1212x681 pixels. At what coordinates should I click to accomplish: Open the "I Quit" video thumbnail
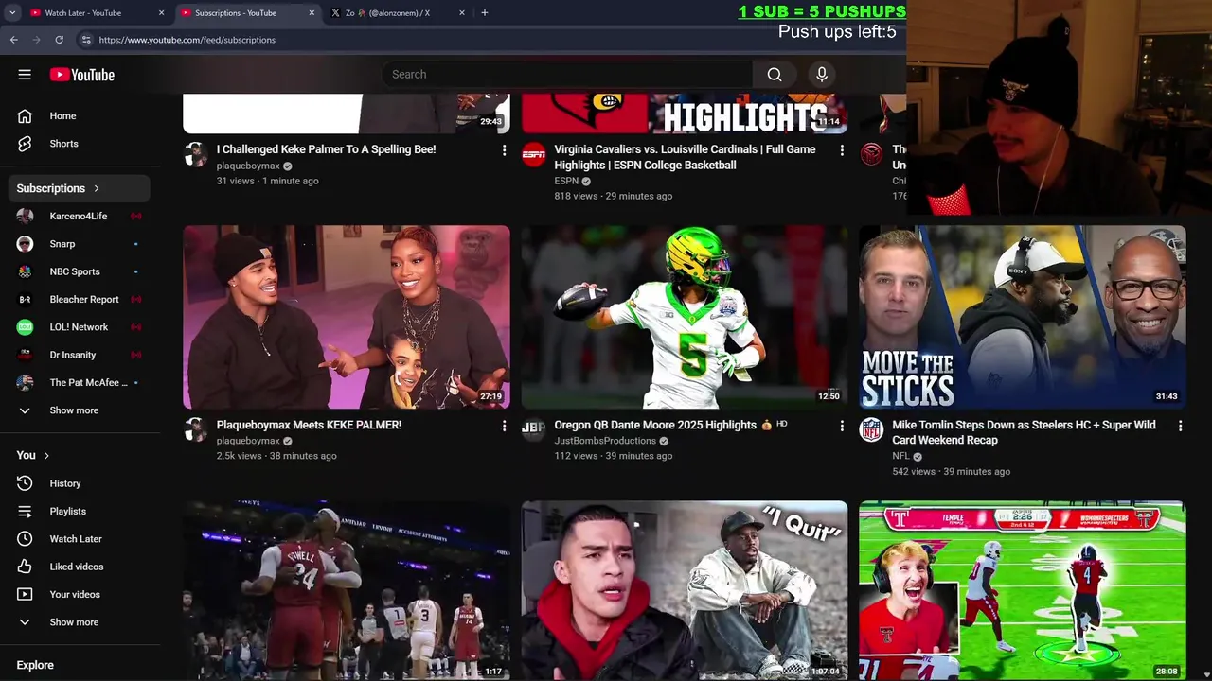point(685,590)
